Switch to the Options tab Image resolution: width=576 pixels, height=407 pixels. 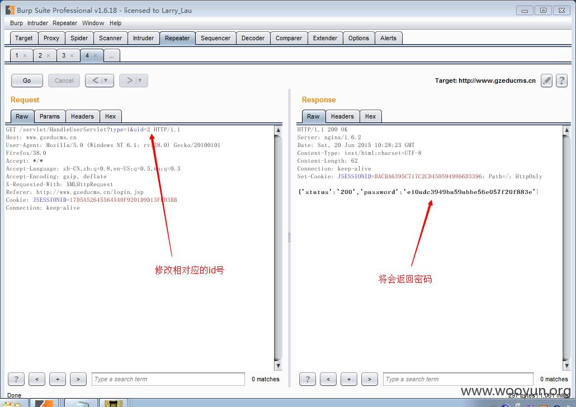point(358,38)
